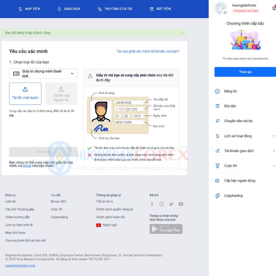Open the email link for documents
Viewport: 276px width, 276px height.
click(27, 166)
